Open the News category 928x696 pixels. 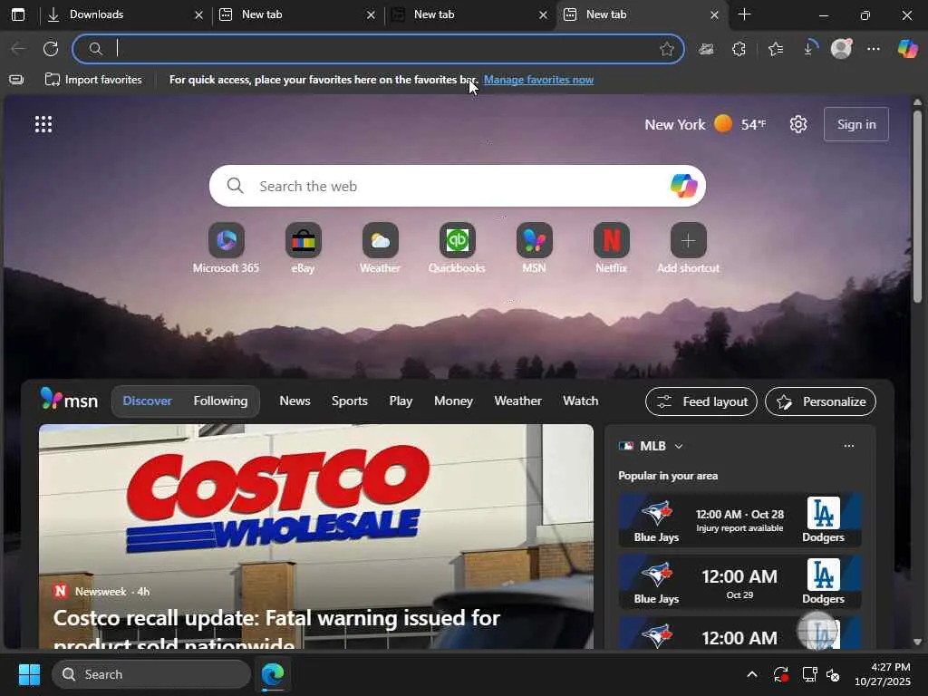click(x=295, y=401)
